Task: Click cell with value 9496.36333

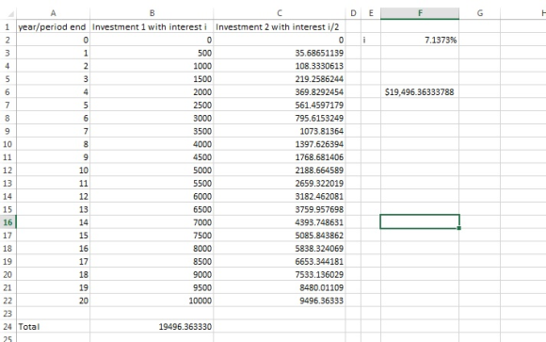Action: pyautogui.click(x=280, y=301)
